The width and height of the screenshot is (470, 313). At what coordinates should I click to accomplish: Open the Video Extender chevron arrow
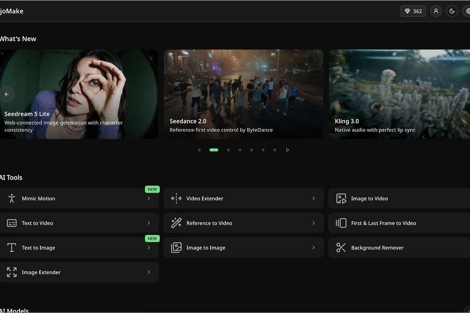tap(313, 198)
